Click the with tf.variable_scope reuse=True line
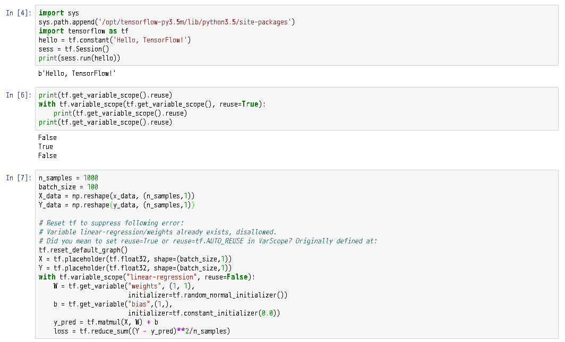Image resolution: width=565 pixels, height=342 pixels. click(152, 104)
